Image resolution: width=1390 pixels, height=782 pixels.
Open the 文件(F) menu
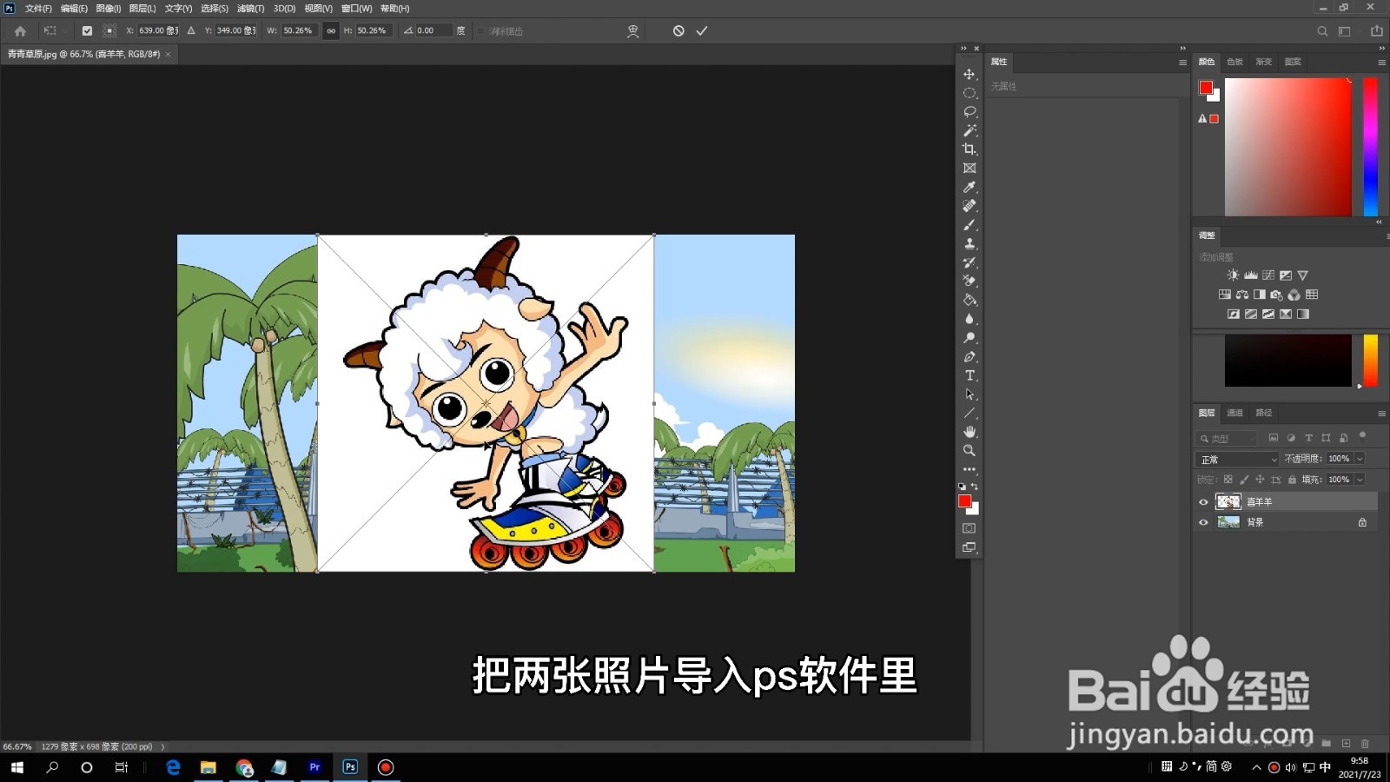[x=38, y=8]
